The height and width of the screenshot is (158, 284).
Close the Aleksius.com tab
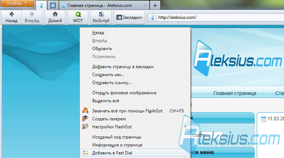[145, 5]
